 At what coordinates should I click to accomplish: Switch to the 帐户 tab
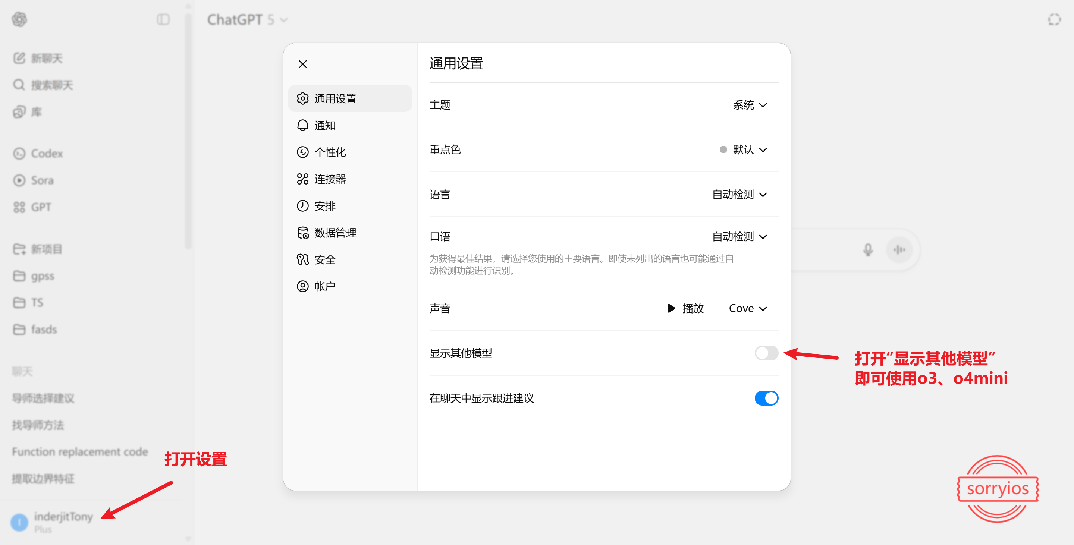click(x=350, y=286)
